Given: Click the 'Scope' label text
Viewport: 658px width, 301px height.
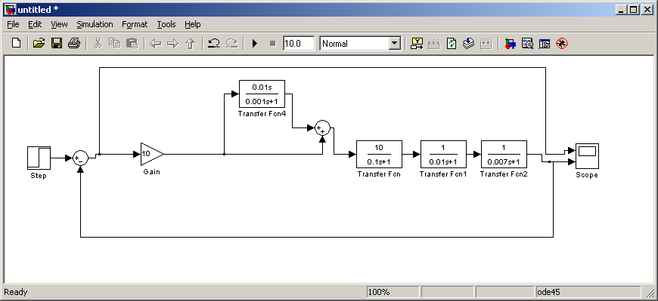Looking at the screenshot, I should click(587, 175).
